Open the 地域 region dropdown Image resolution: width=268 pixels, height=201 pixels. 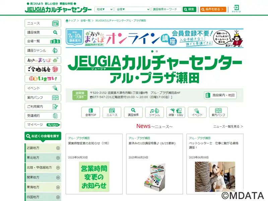104,9
